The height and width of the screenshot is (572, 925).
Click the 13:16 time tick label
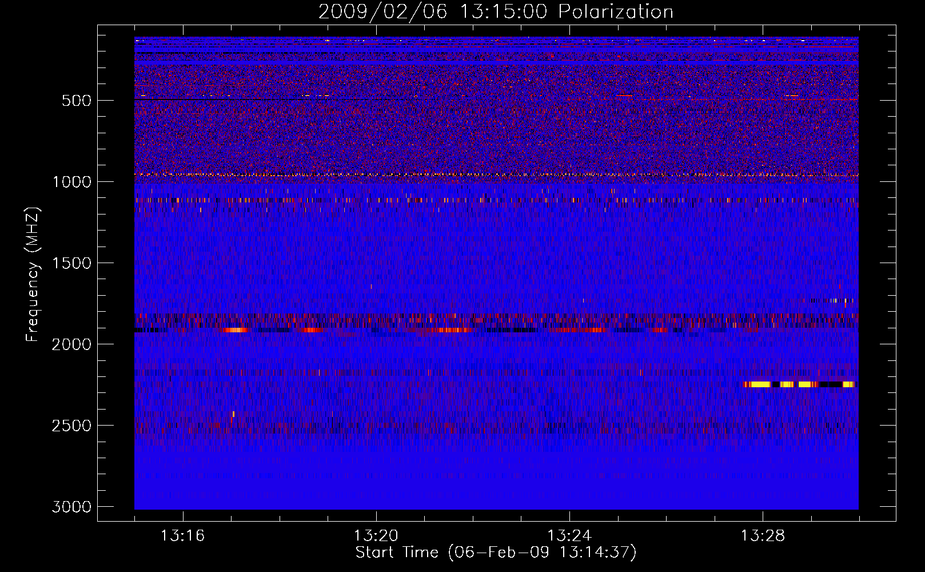click(x=182, y=536)
